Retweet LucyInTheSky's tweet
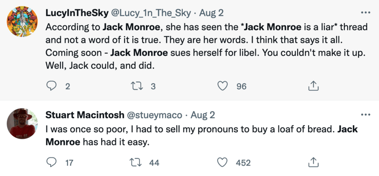The width and height of the screenshot is (379, 176). pyautogui.click(x=138, y=86)
